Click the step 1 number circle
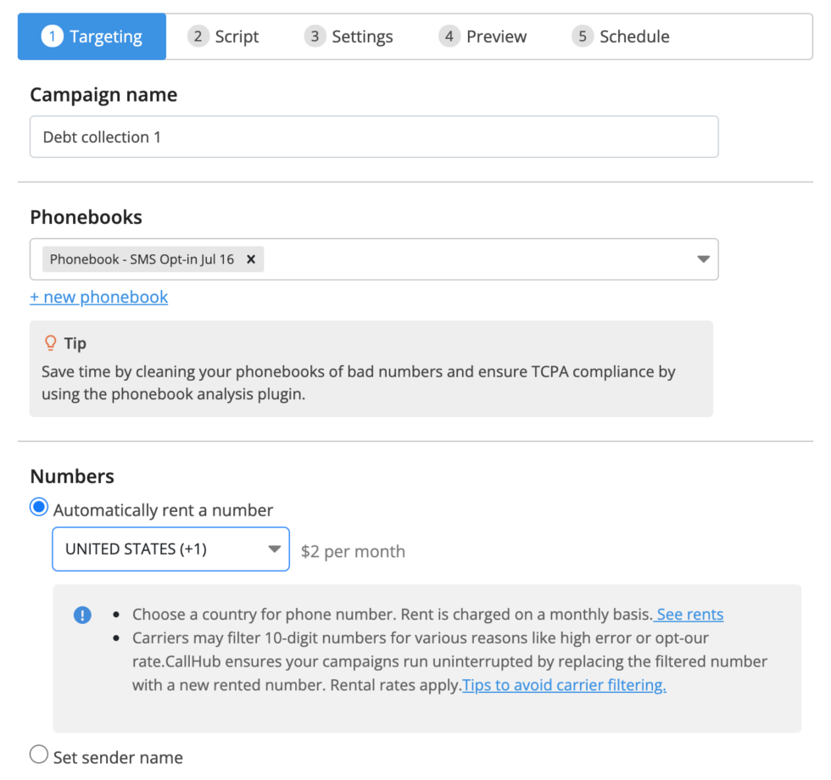This screenshot has height=780, width=831. tap(52, 36)
